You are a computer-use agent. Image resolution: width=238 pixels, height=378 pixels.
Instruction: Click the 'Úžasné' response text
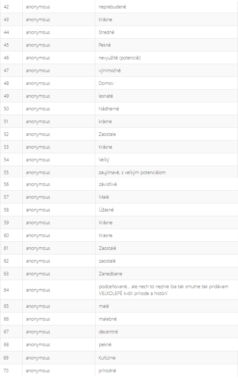pyautogui.click(x=106, y=210)
